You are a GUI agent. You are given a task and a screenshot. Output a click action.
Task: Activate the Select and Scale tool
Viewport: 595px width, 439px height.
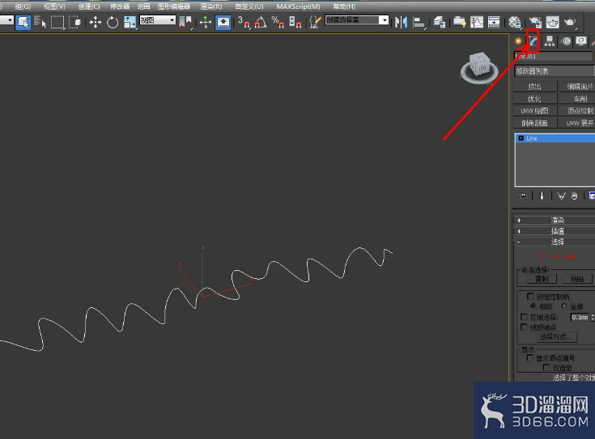(x=130, y=22)
